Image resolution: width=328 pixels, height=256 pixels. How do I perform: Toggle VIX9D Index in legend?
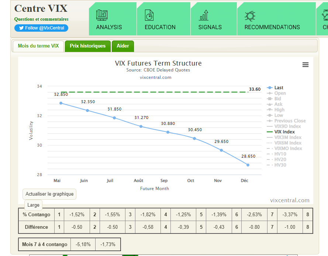click(x=284, y=126)
